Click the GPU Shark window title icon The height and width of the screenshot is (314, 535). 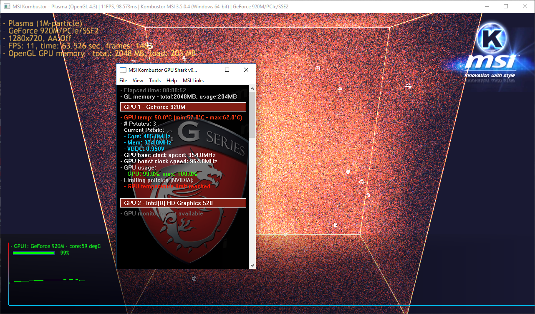point(123,70)
